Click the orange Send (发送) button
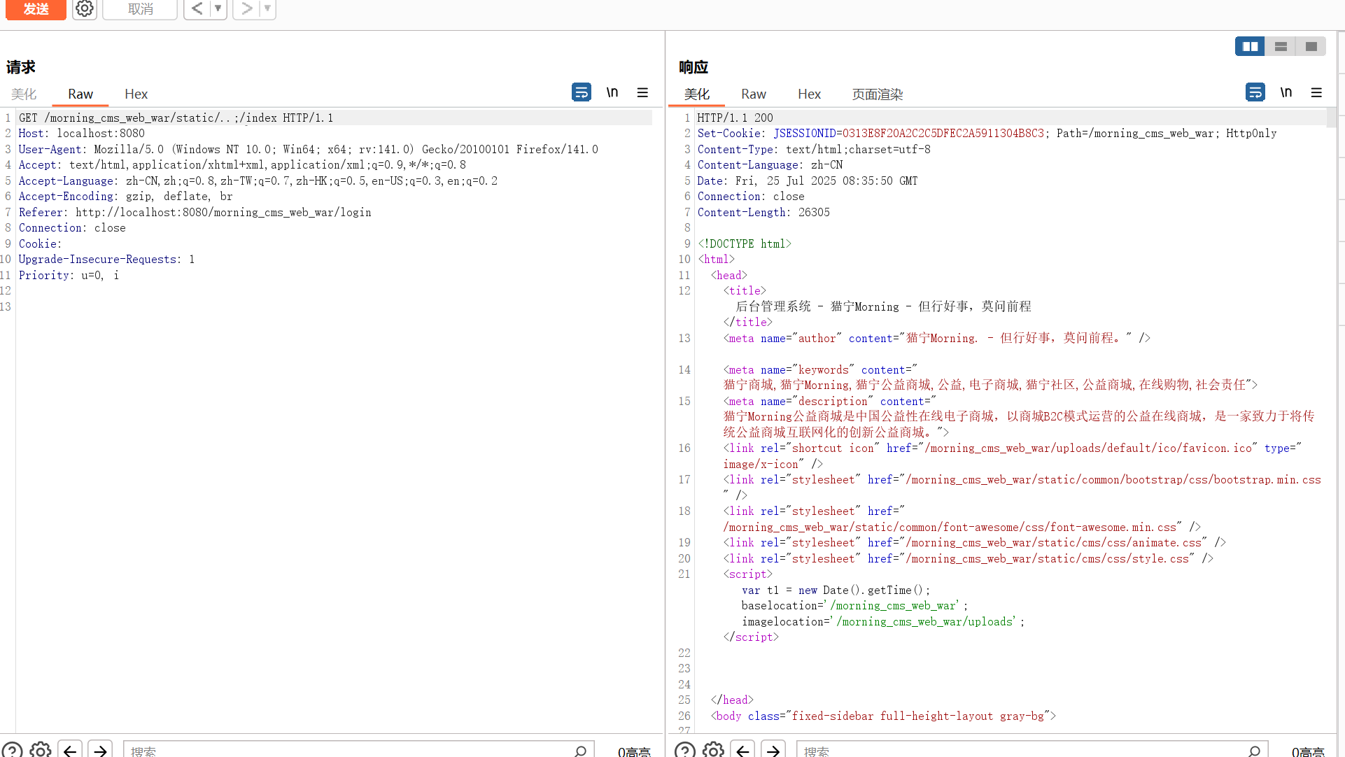Viewport: 1345px width, 757px height. (x=36, y=9)
